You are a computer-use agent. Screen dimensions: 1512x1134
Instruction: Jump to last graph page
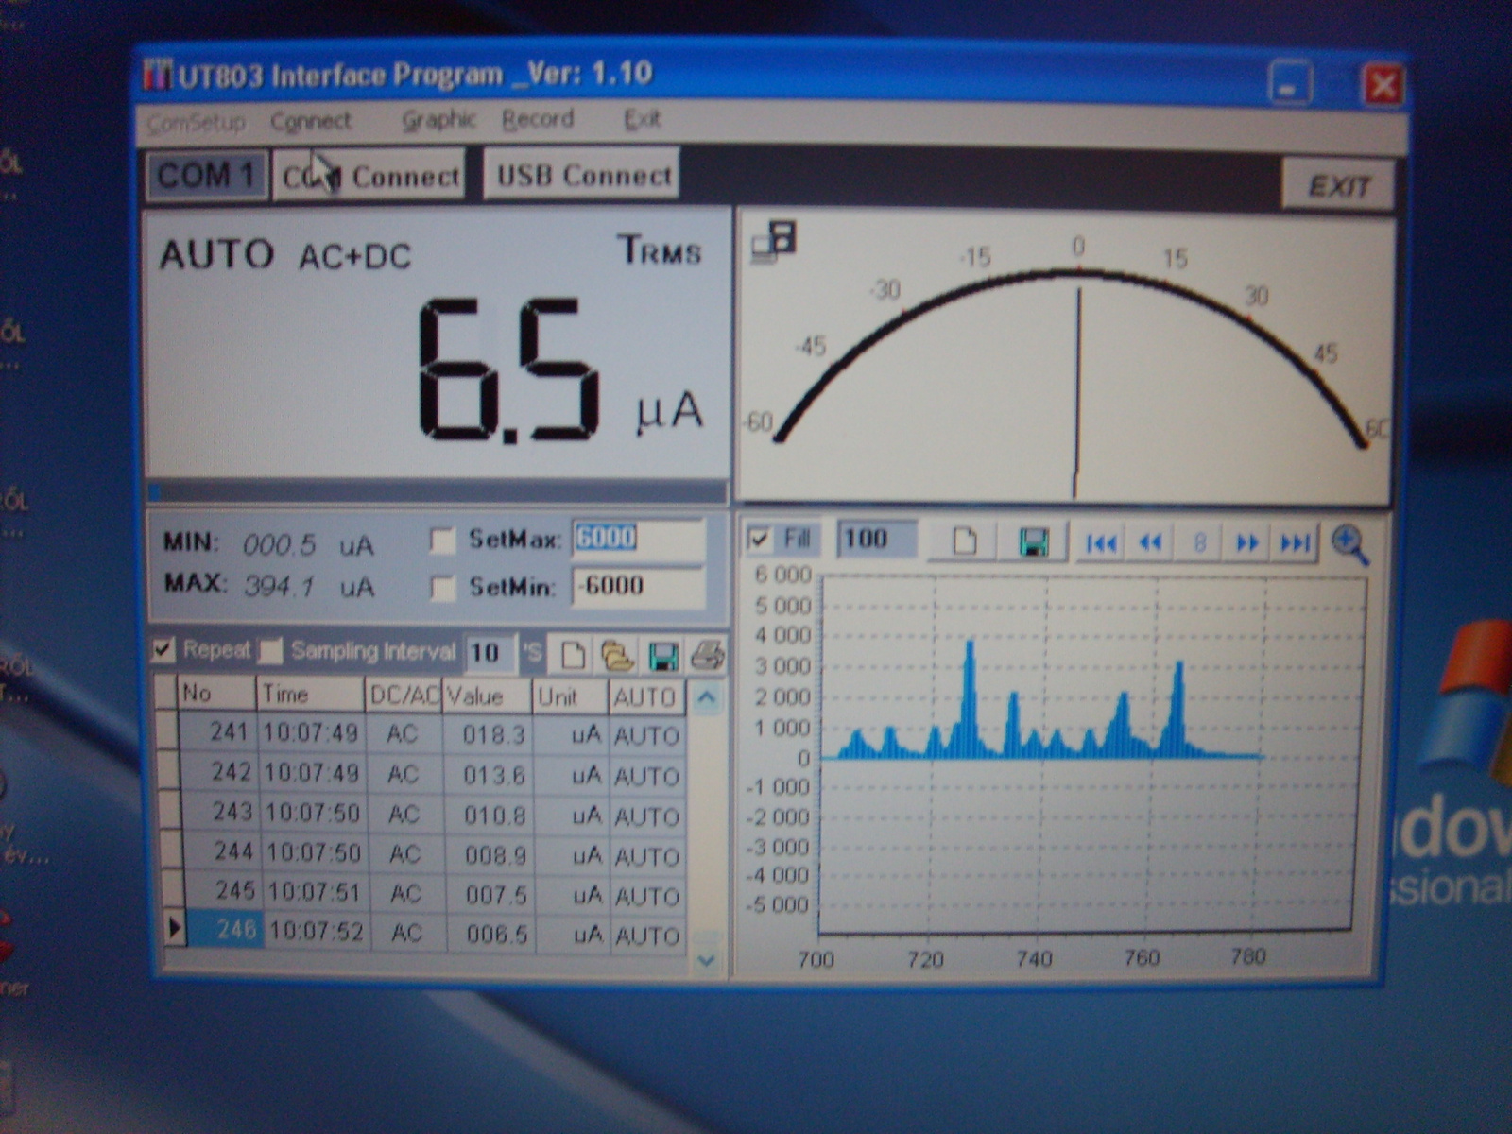pyautogui.click(x=1295, y=543)
